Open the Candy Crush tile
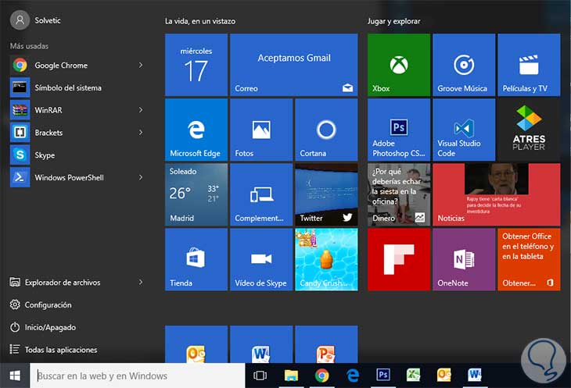Screen dimensions: 571x388 pyautogui.click(x=326, y=259)
